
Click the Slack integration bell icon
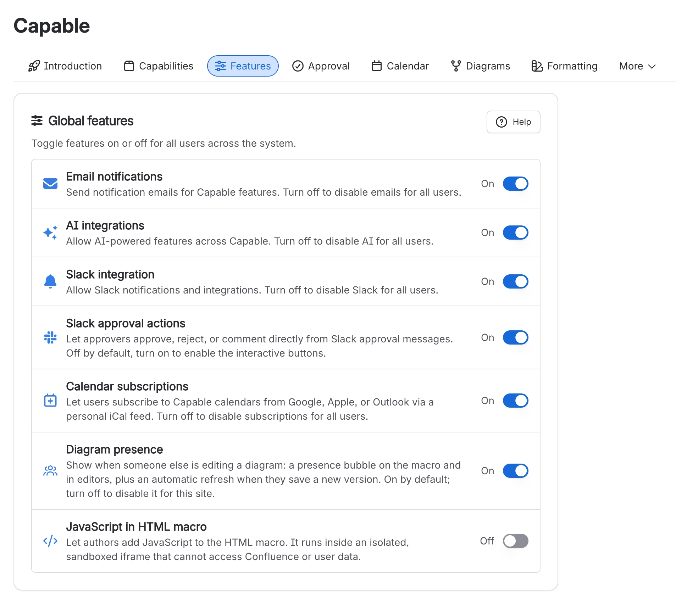50,281
